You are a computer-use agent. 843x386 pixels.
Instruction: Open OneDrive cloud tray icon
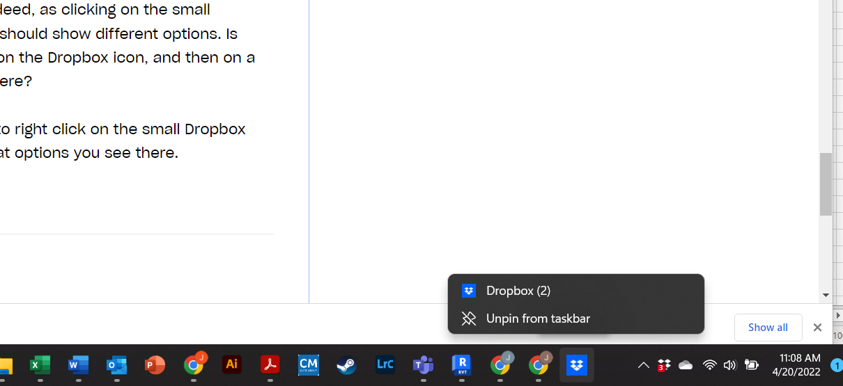[686, 365]
